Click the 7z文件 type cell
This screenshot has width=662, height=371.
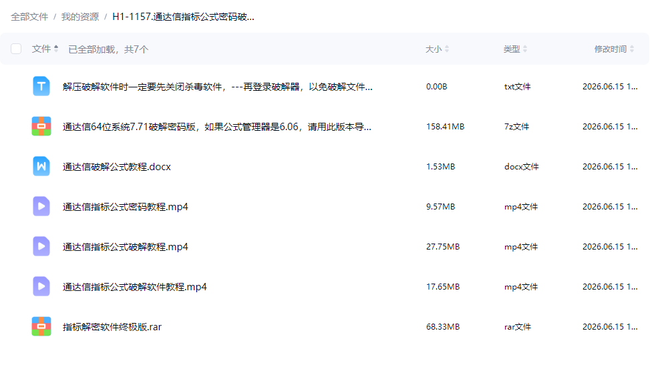(x=516, y=127)
